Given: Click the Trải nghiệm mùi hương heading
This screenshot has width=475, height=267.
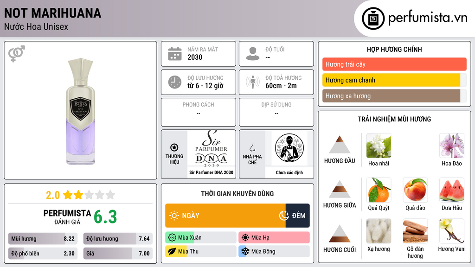Looking at the screenshot, I should (394, 119).
